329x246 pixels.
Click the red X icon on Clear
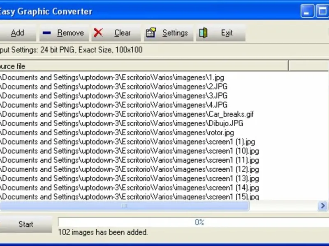(98, 33)
